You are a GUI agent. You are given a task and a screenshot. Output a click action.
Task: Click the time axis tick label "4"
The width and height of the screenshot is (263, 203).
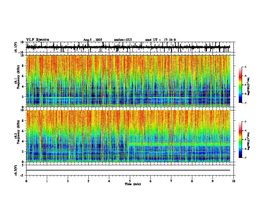click(109, 181)
